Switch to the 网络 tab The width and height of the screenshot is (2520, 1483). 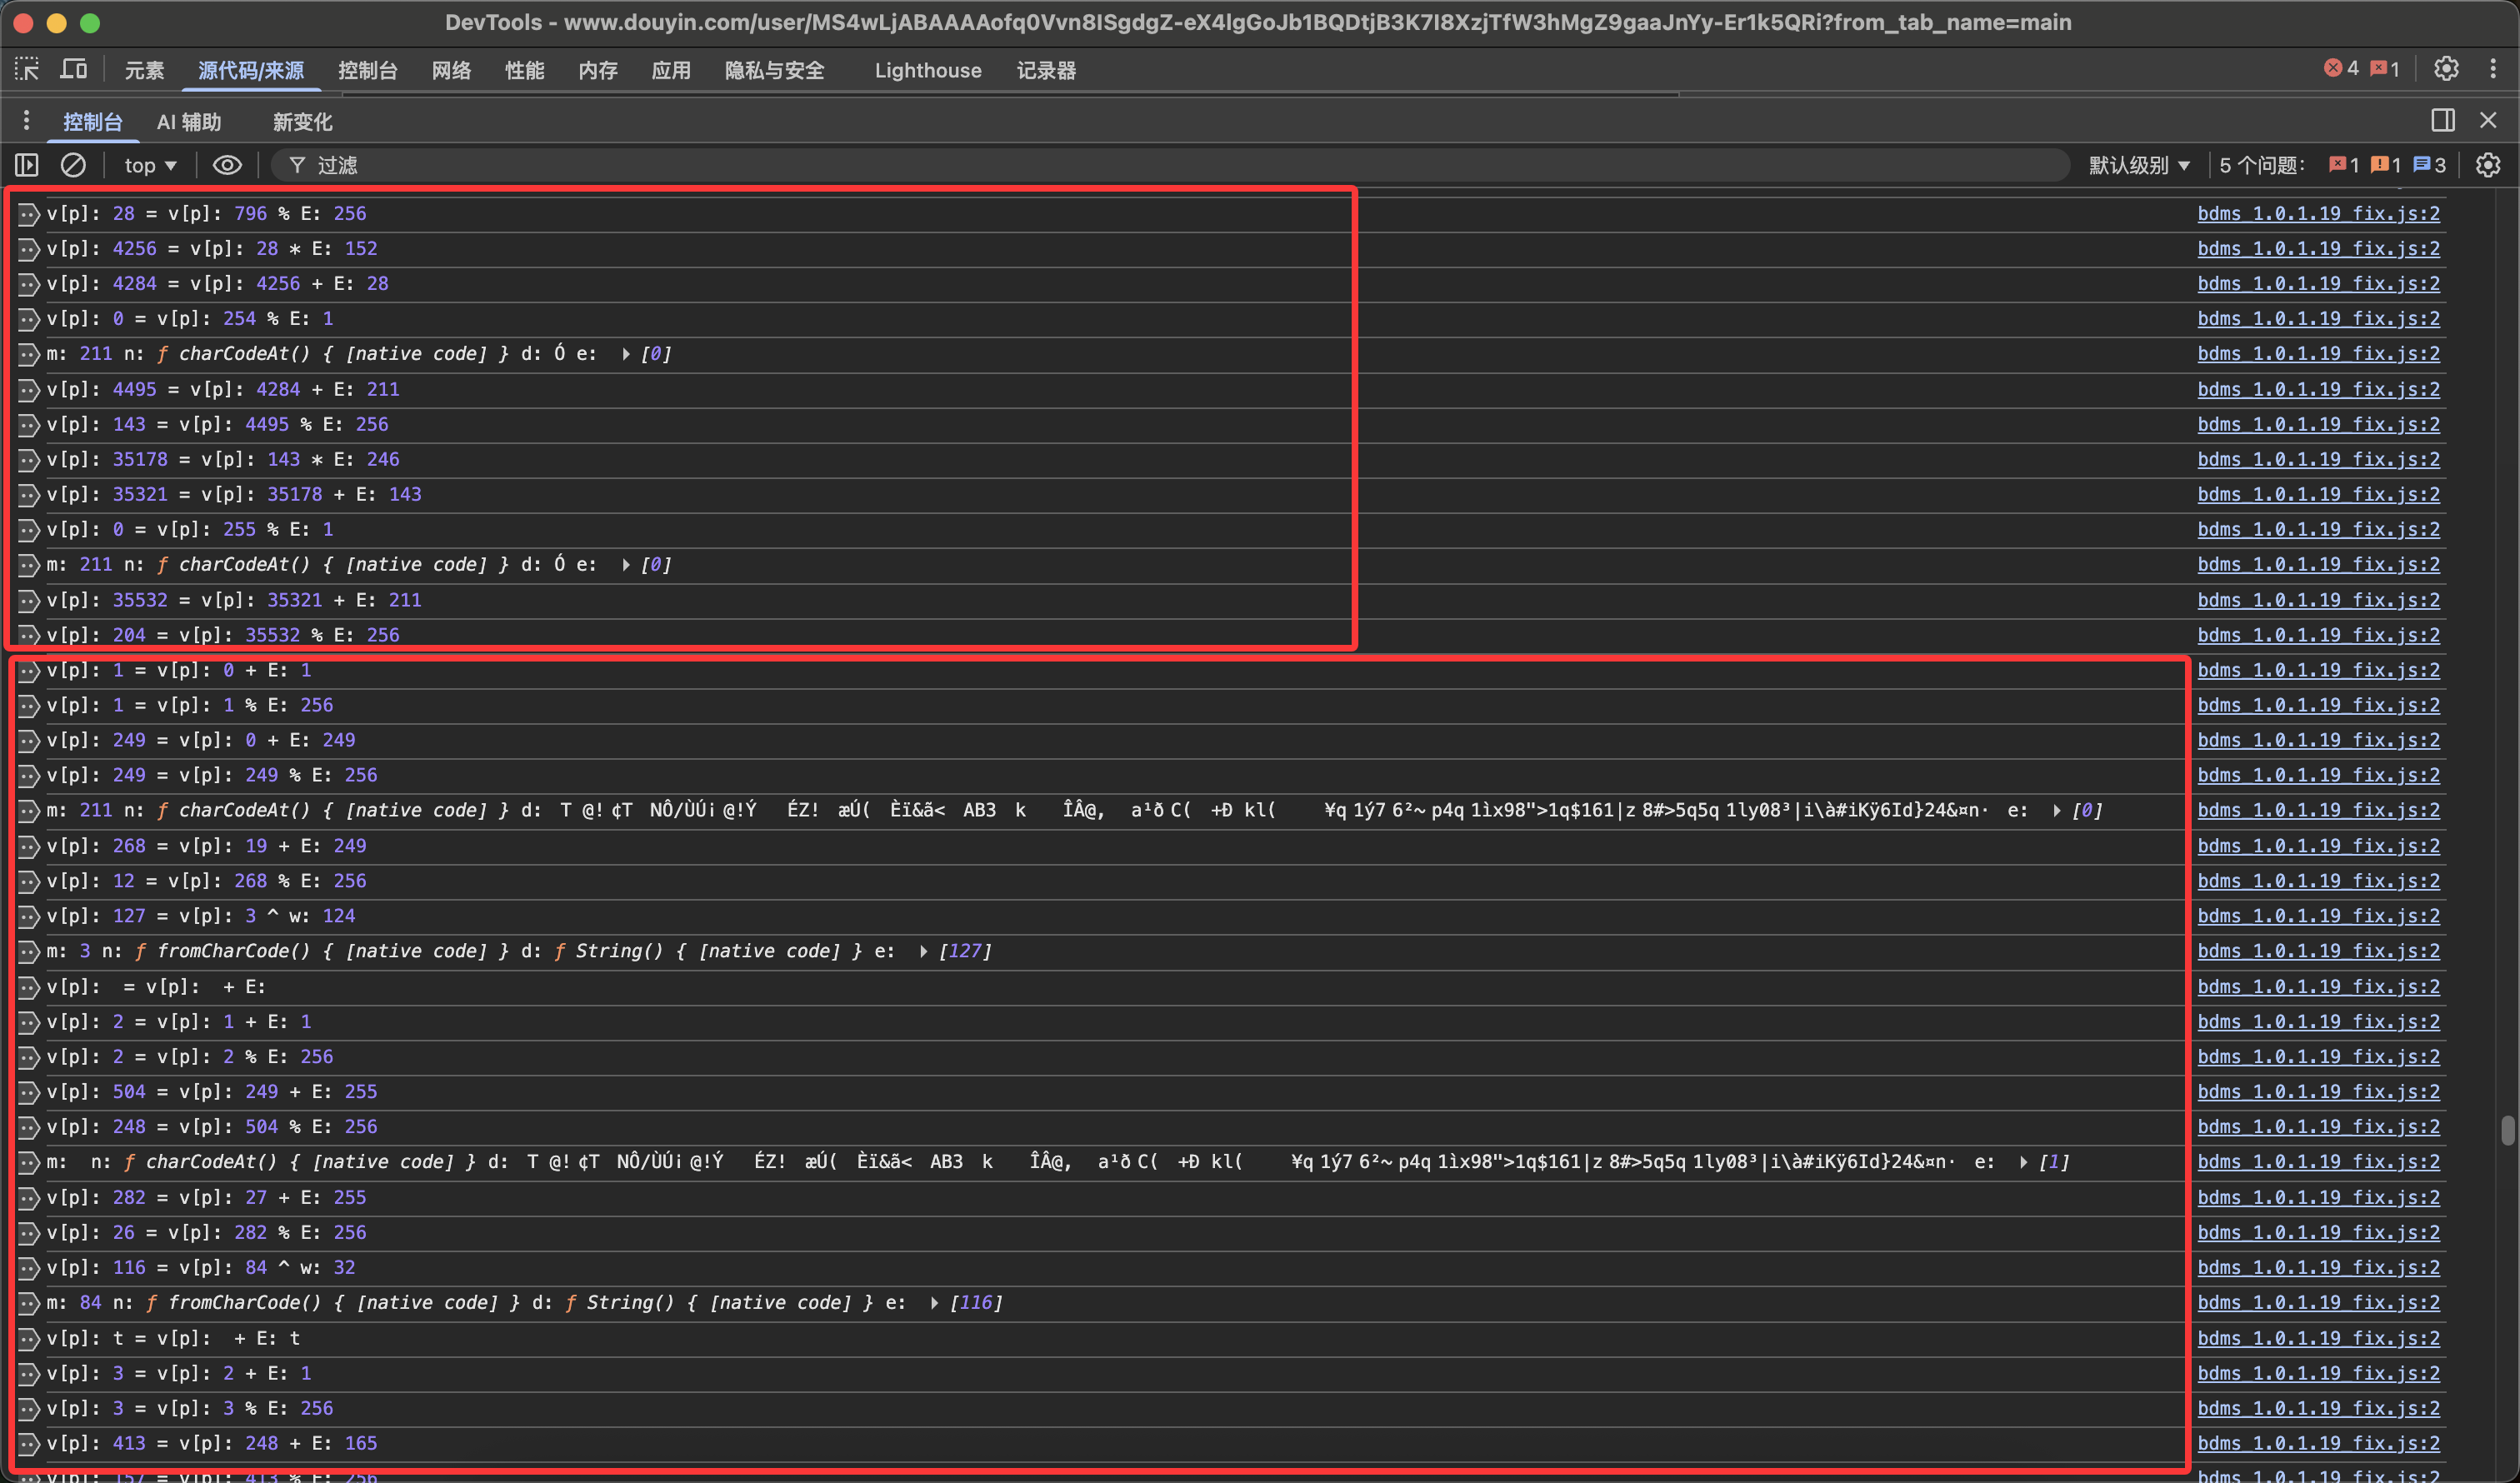[x=451, y=70]
